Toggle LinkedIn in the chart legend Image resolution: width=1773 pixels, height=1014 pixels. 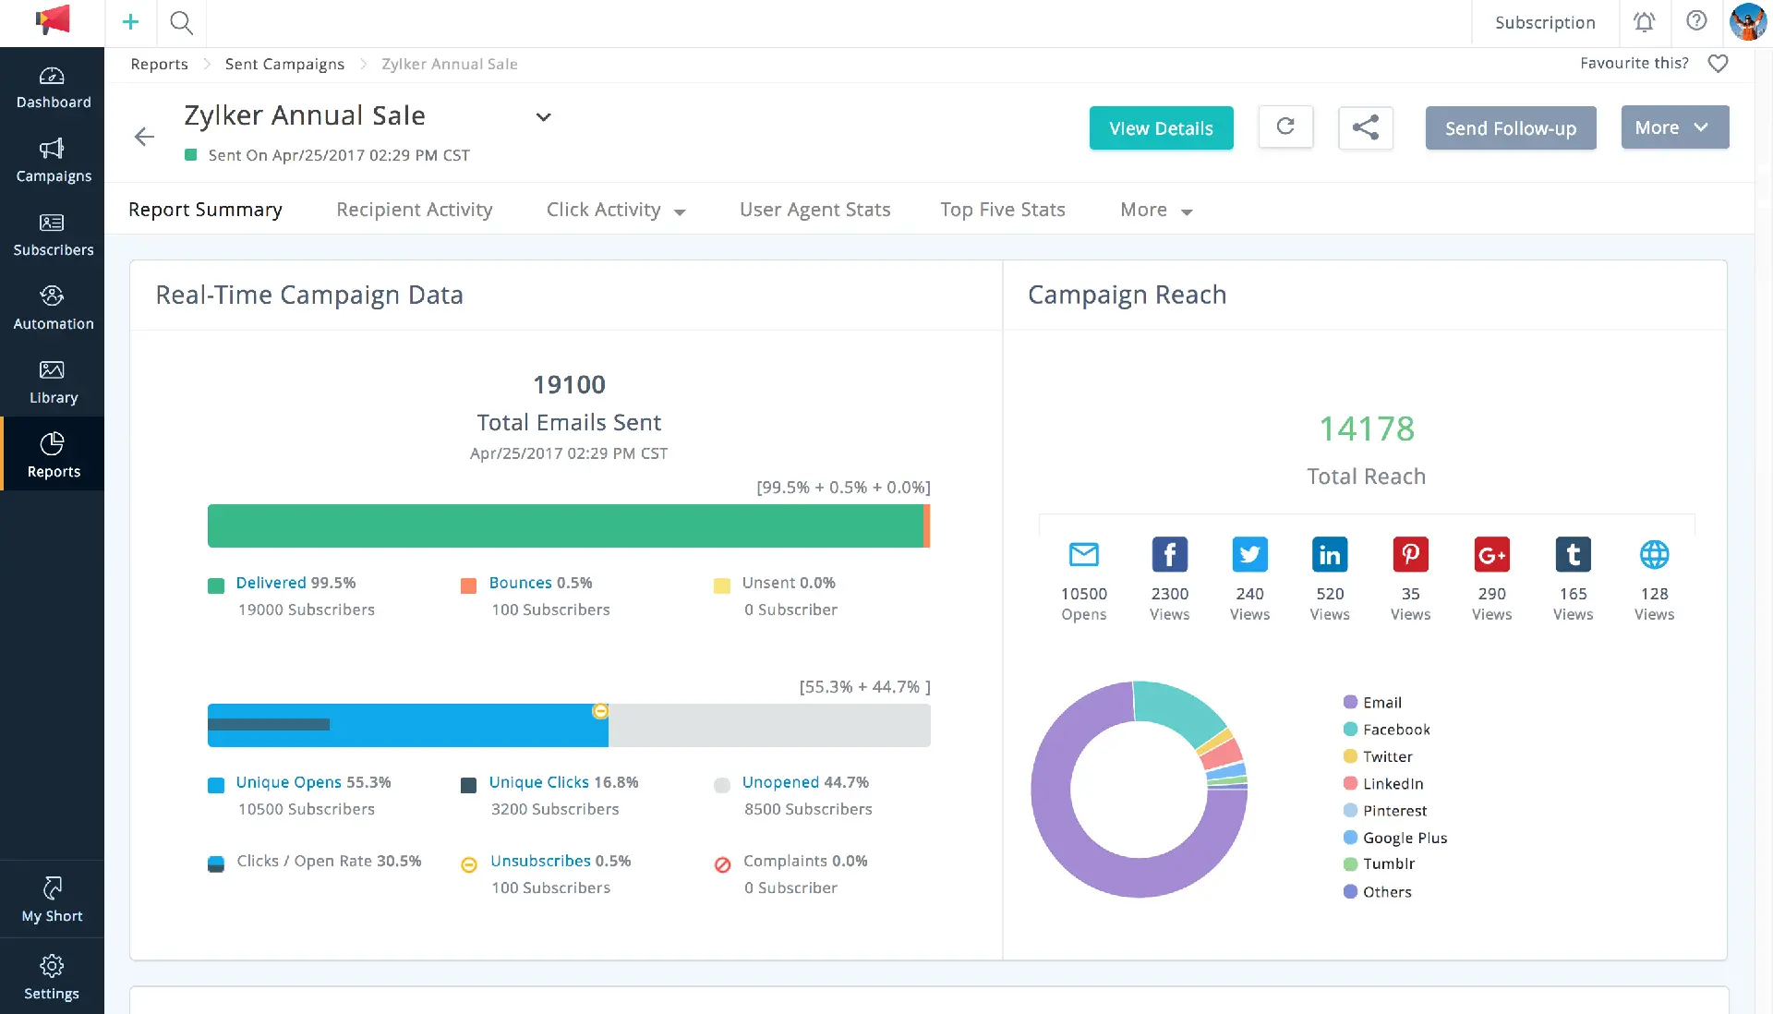1383,784
